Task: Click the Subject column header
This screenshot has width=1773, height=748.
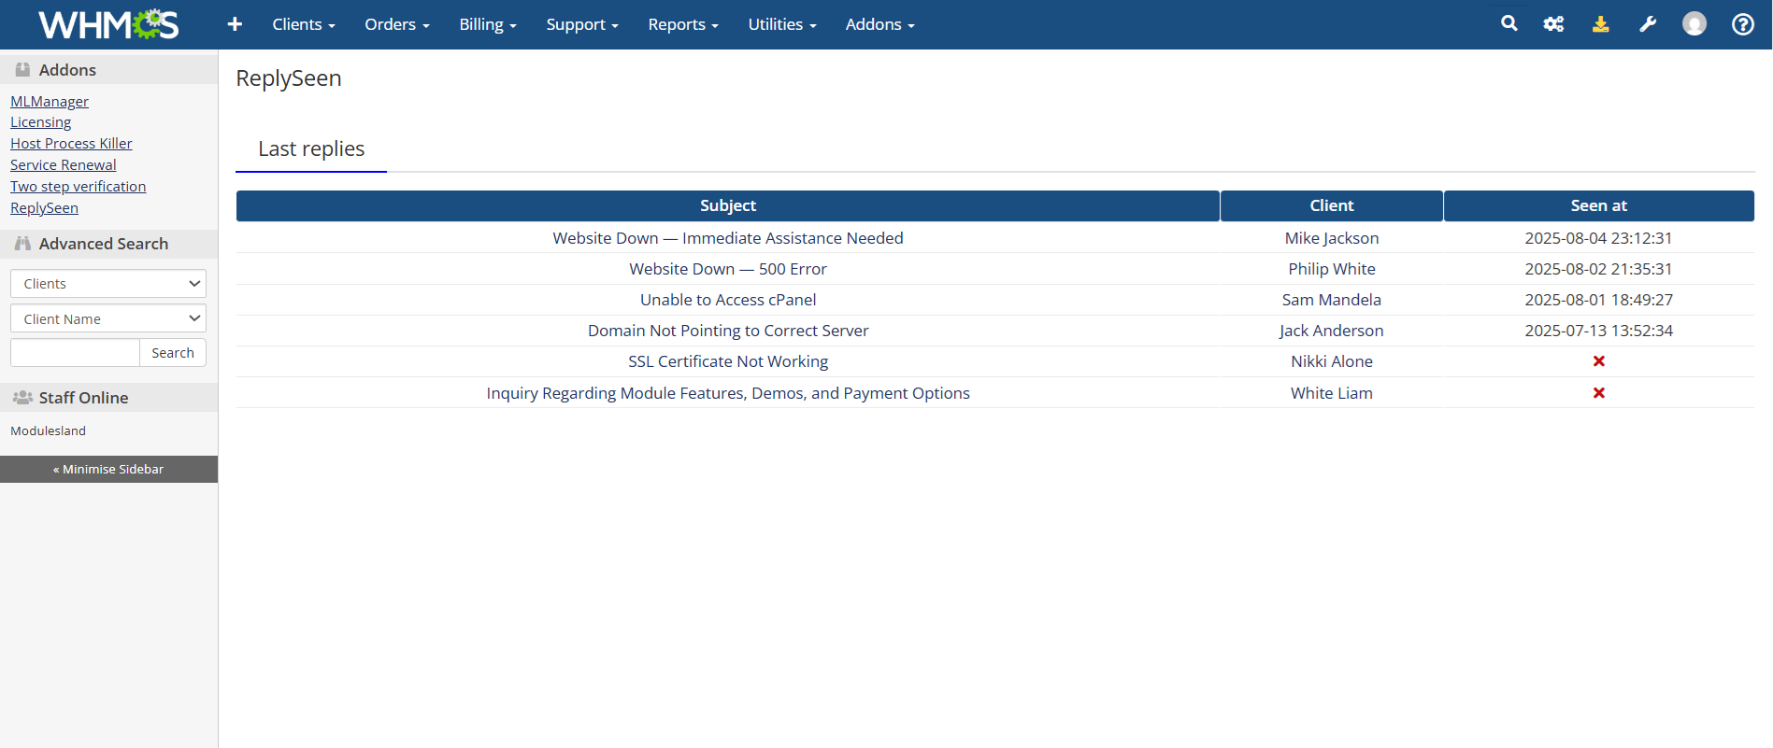Action: [x=728, y=205]
